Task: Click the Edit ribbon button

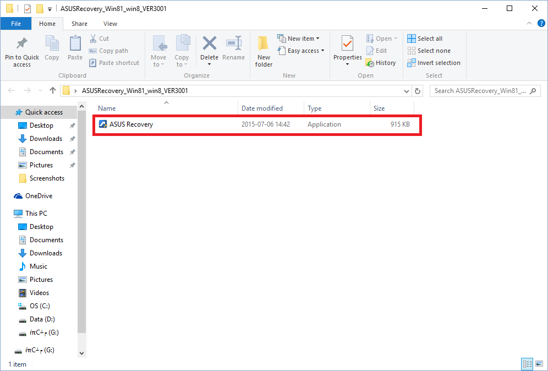Action: 376,51
